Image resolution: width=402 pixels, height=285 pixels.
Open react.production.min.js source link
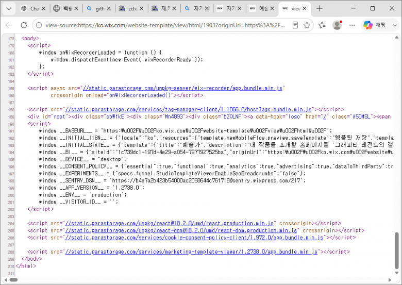coord(169,223)
